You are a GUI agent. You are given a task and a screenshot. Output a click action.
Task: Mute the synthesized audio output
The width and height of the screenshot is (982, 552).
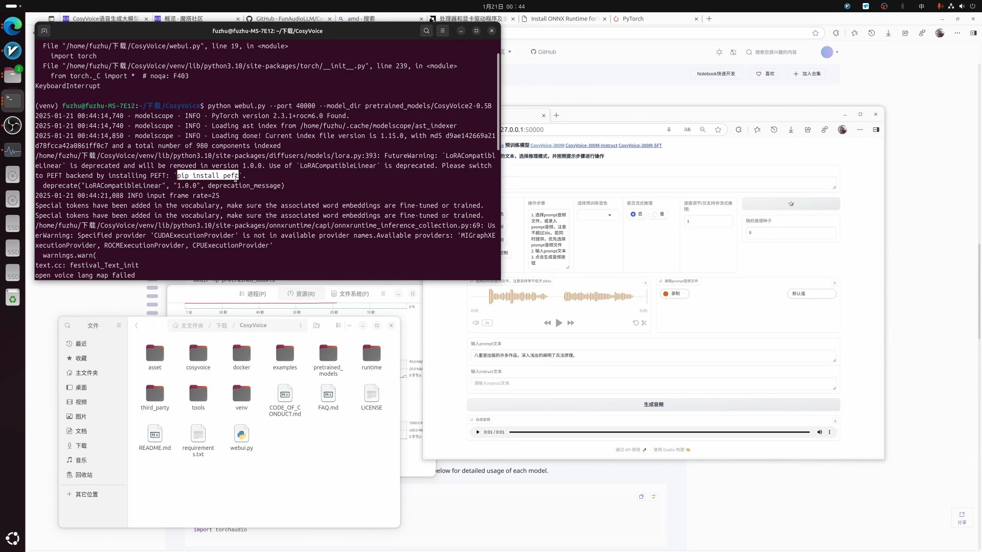click(x=819, y=432)
